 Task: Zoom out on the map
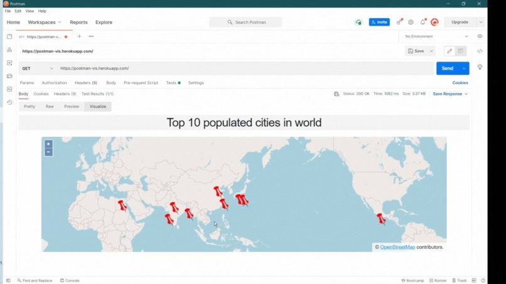(x=48, y=152)
